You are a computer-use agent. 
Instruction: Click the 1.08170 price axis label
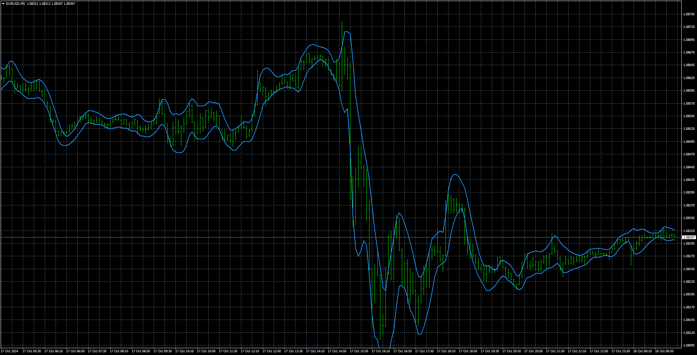point(689,307)
